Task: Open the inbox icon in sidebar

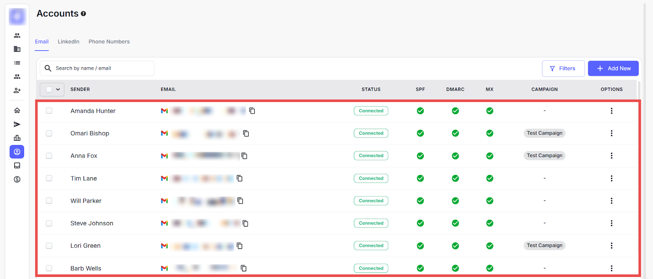Action: coord(17,166)
